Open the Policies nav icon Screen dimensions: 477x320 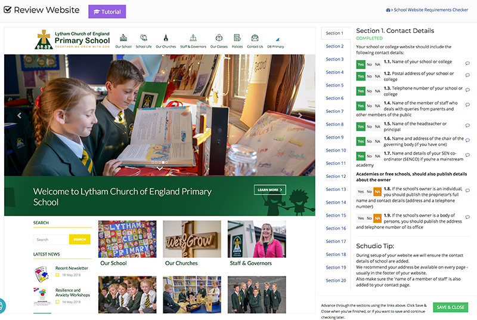(237, 38)
